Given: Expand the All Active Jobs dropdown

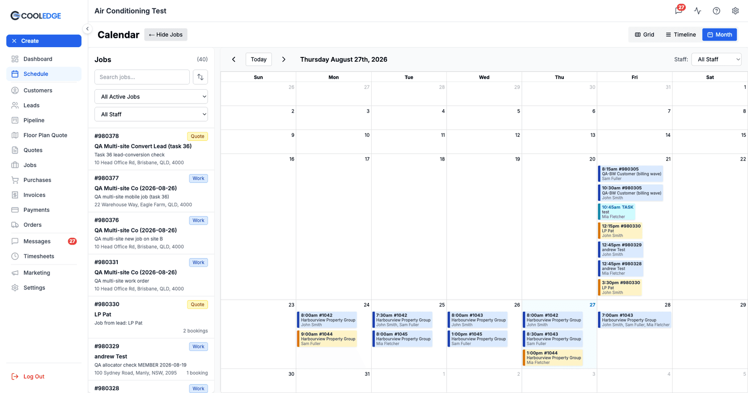Looking at the screenshot, I should (x=151, y=97).
